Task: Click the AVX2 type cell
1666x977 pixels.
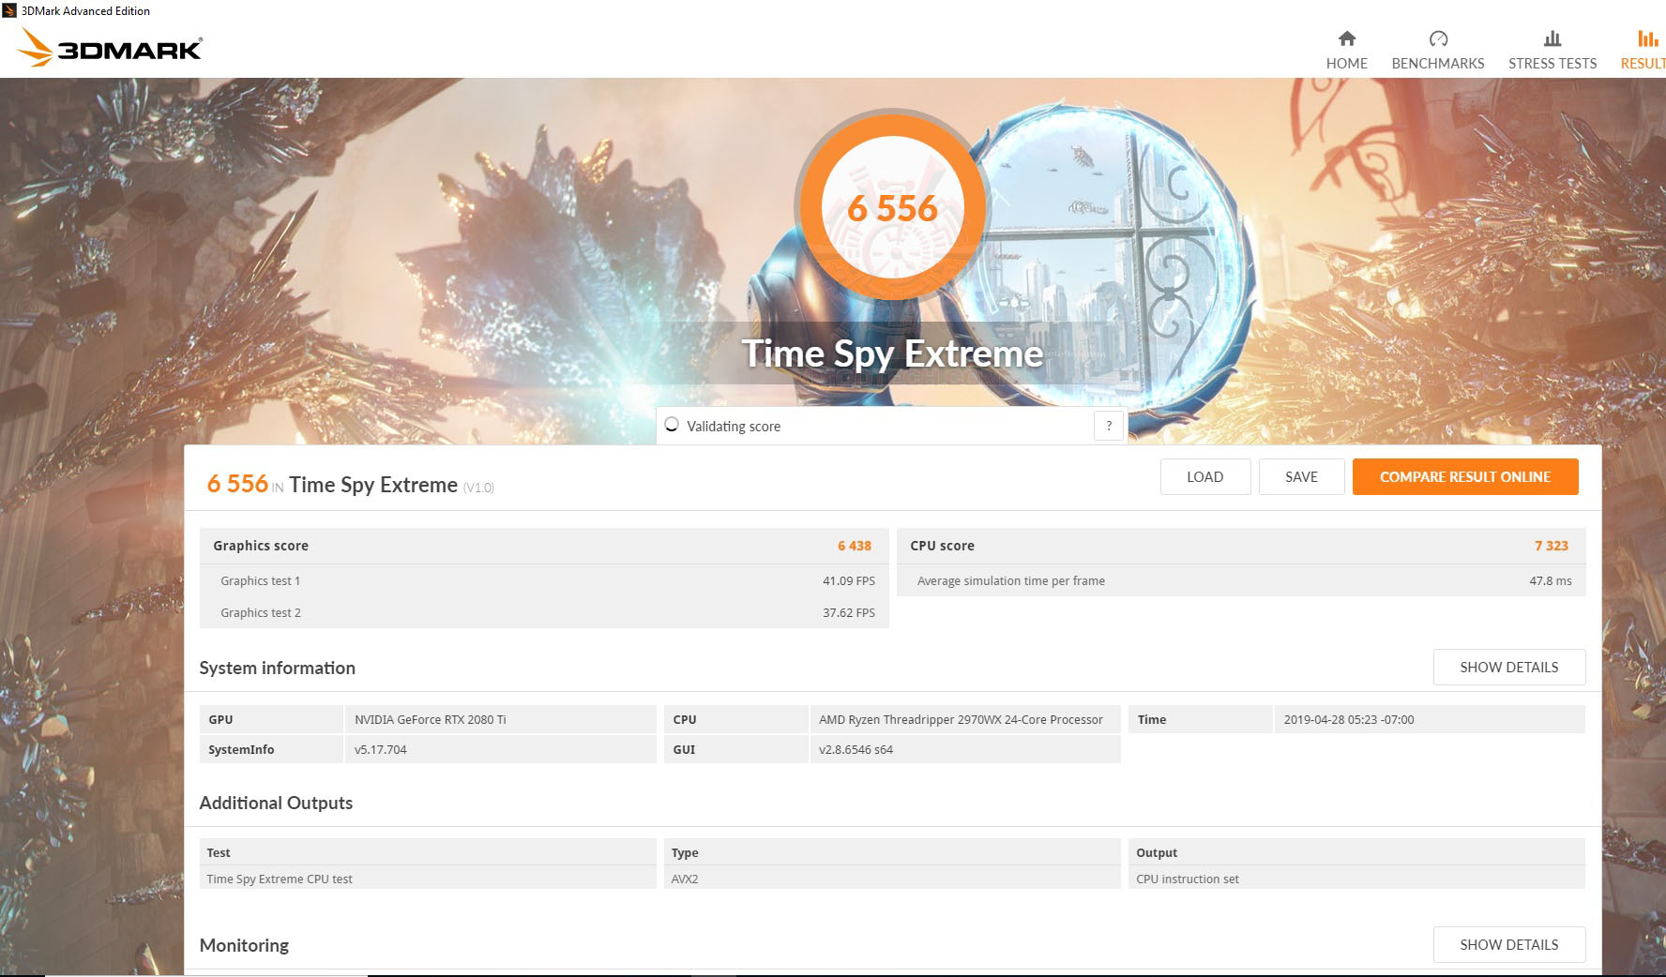Action: [x=685, y=879]
